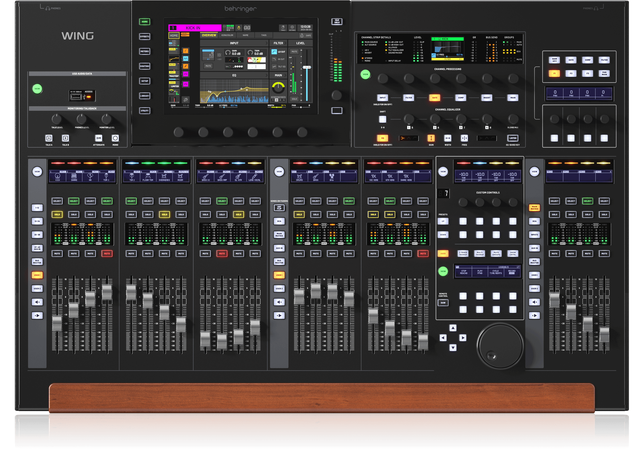The height and width of the screenshot is (451, 644).
Task: Tap send button 2 under MAIN knob
Action: [x=277, y=100]
